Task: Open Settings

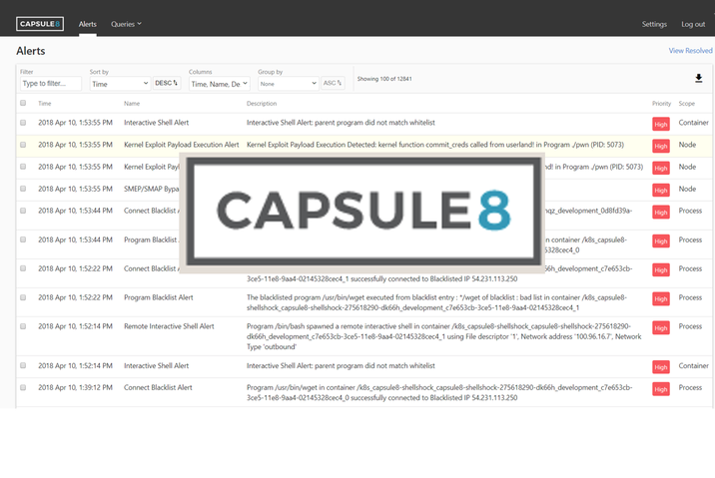Action: pos(654,24)
